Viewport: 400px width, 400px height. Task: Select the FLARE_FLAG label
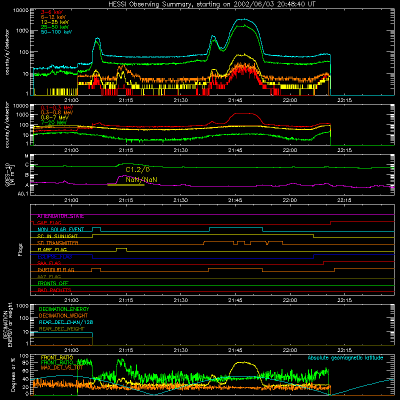tap(52, 249)
